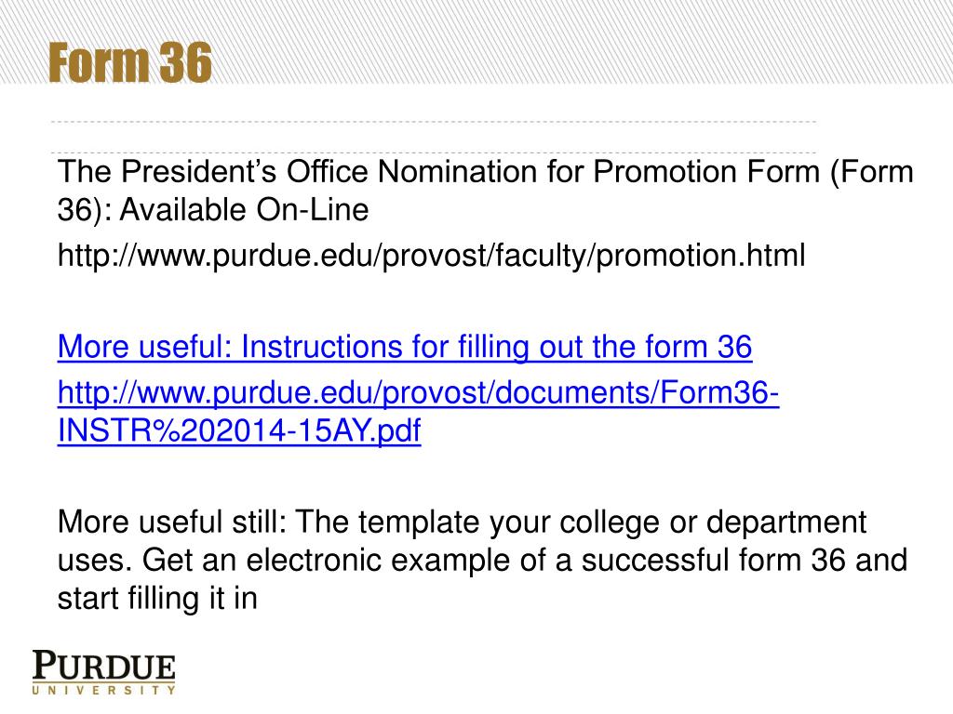Click the '36): Available On-Line' text line
This screenshot has height=714, width=953.
tap(213, 211)
